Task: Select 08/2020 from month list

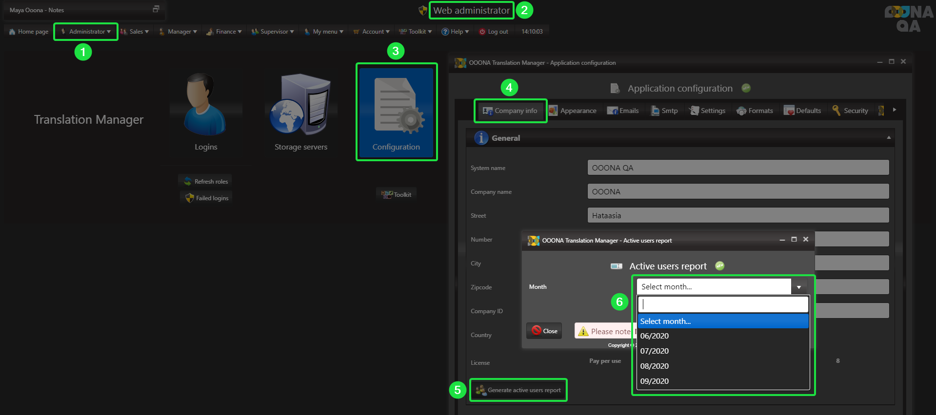Action: pyautogui.click(x=655, y=366)
